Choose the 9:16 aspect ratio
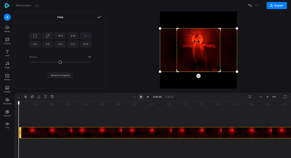The height and width of the screenshot is (158, 291). point(73,36)
